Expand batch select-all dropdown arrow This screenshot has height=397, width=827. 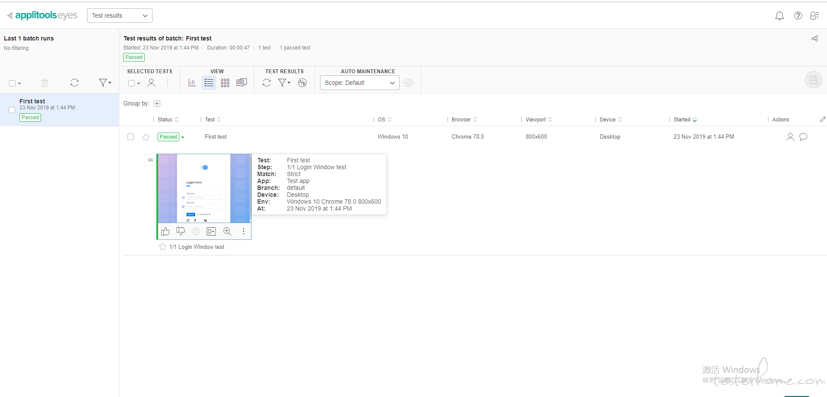click(x=19, y=84)
